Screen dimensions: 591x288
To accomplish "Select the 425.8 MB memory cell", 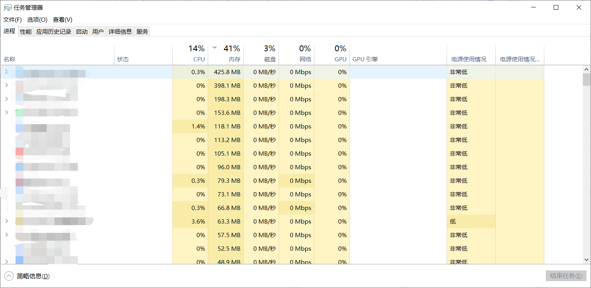I will coord(226,72).
